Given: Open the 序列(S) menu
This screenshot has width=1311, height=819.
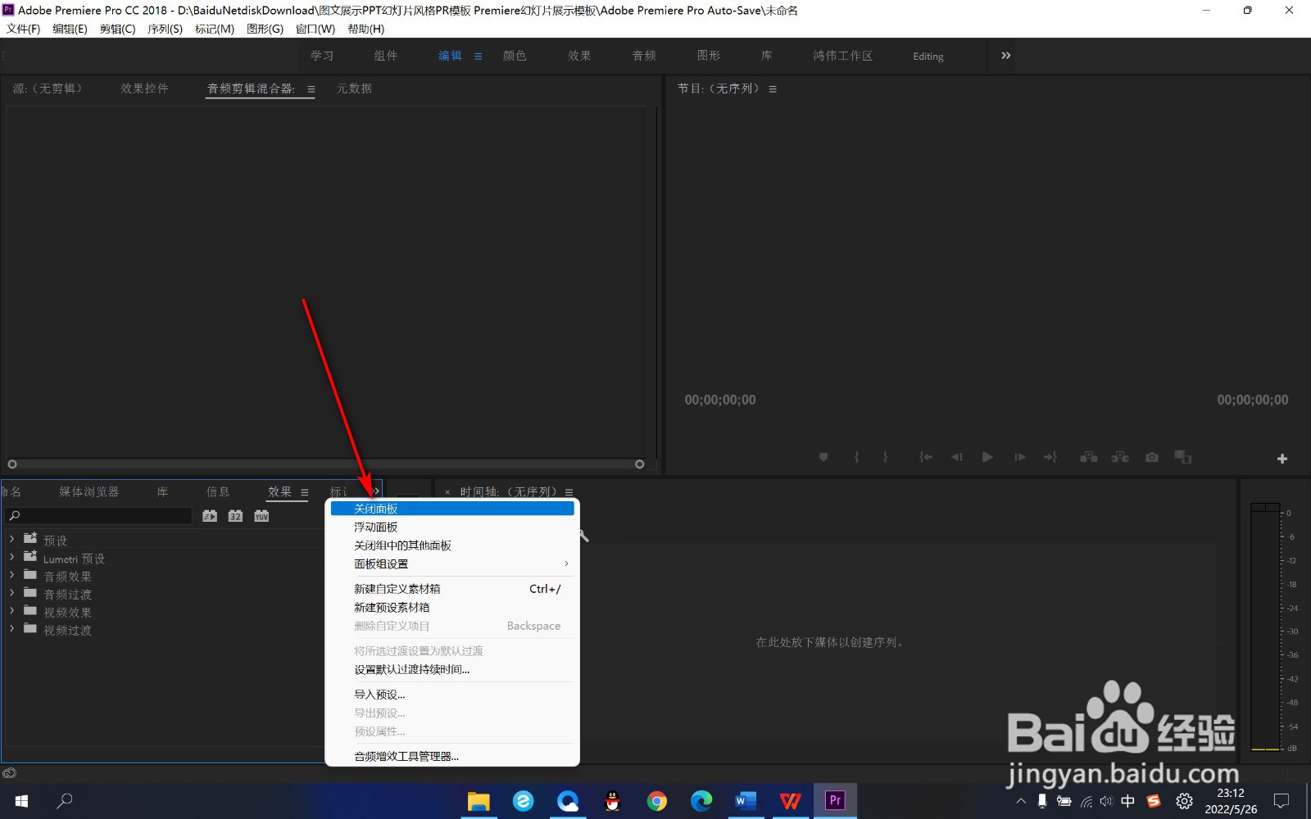Looking at the screenshot, I should pyautogui.click(x=165, y=29).
